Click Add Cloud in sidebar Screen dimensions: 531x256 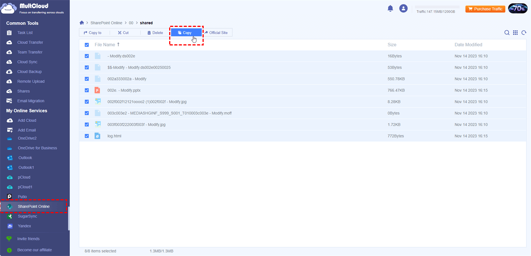(x=27, y=120)
